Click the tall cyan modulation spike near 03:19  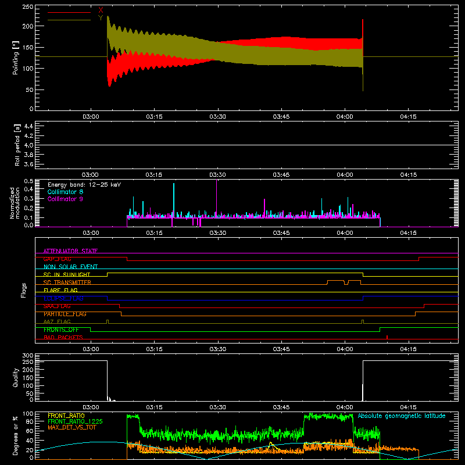tap(174, 199)
